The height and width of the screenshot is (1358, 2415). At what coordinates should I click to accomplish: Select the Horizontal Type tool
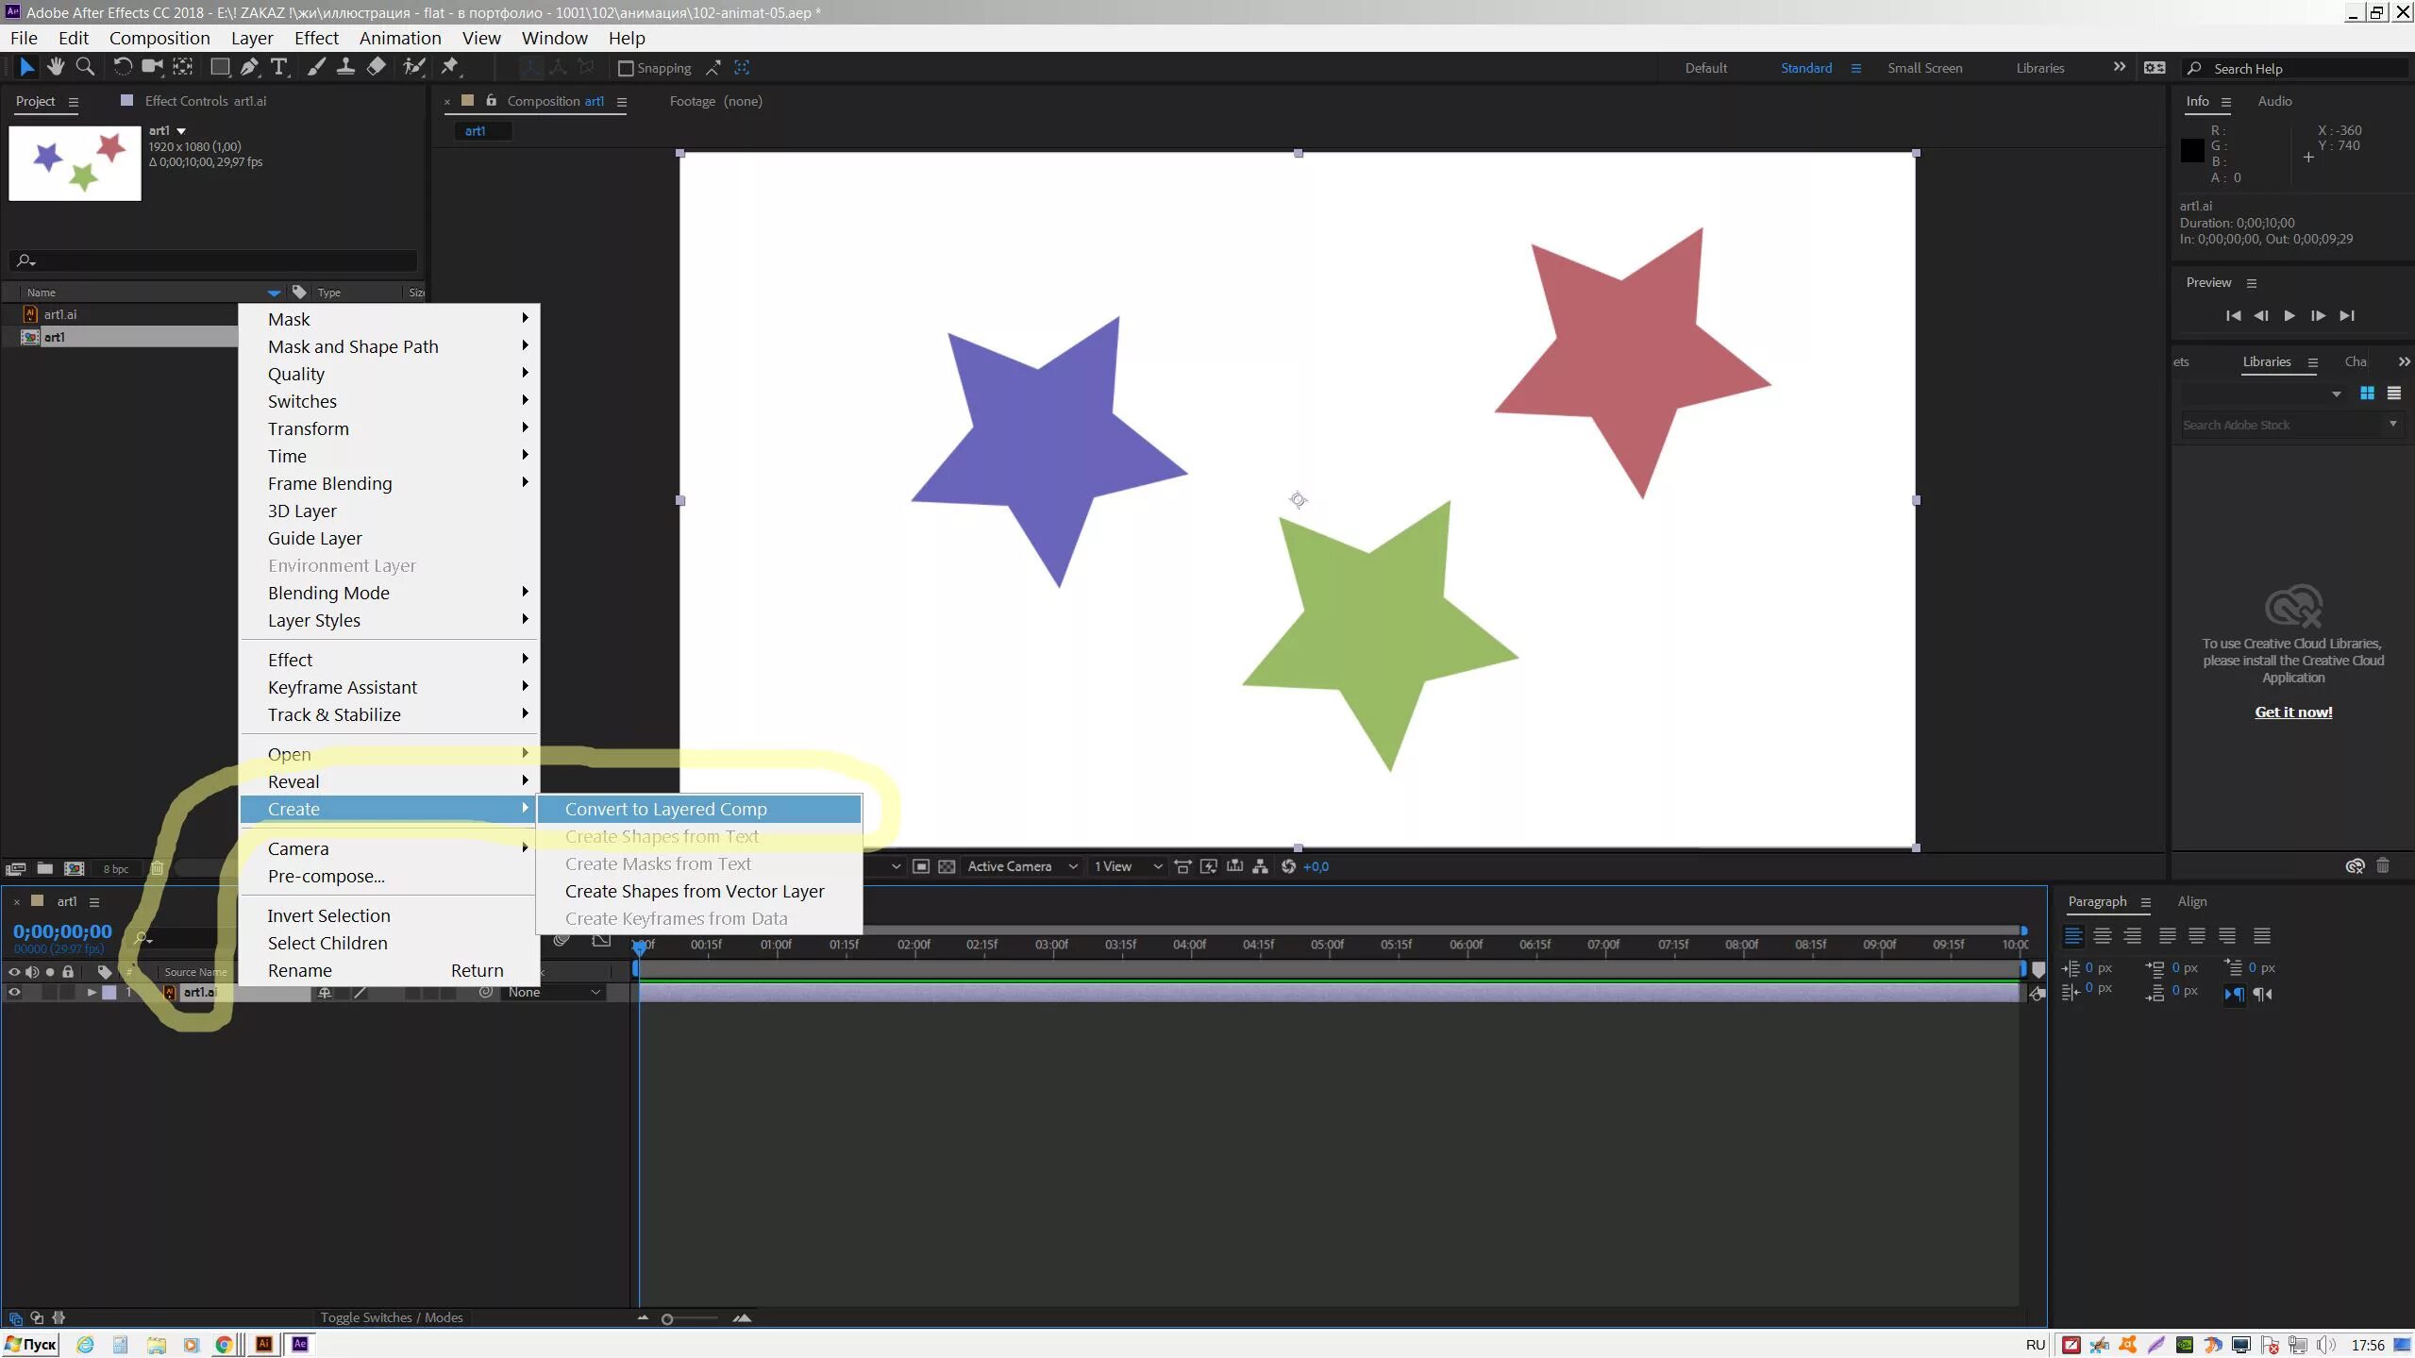coord(277,67)
